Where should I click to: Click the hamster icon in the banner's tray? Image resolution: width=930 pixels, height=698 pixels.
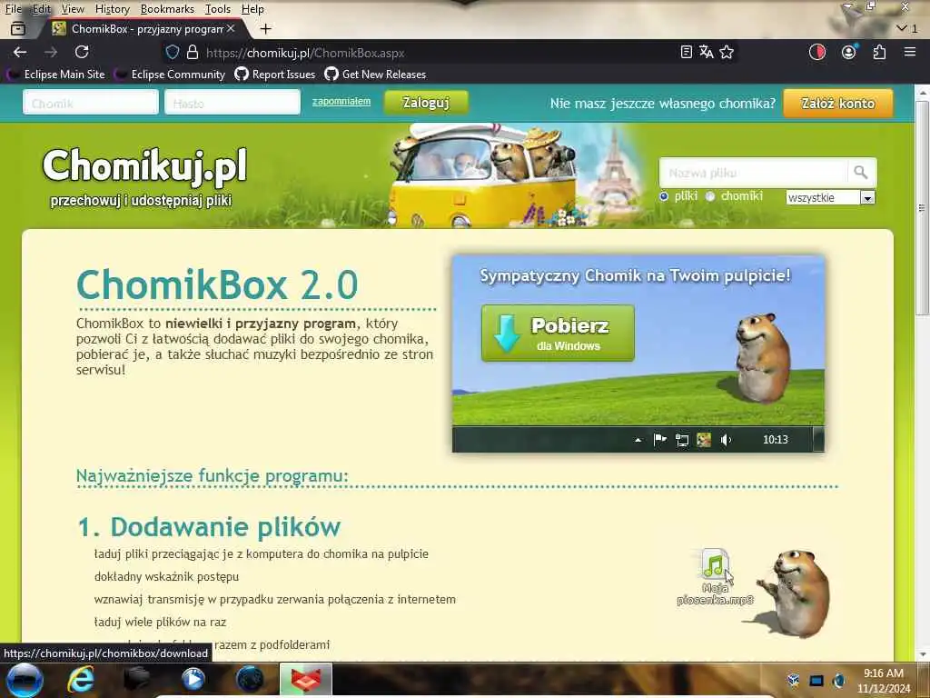pos(704,440)
